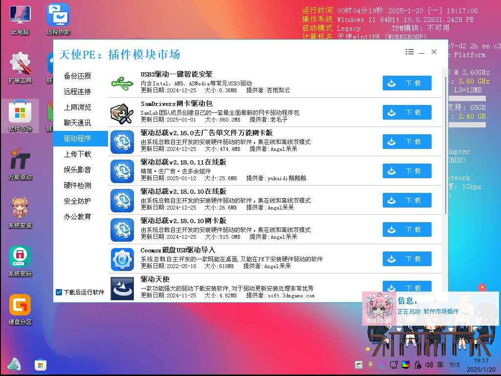Click the SamDrivers网卡驱动包 title text
Image resolution: width=501 pixels, height=376 pixels.
(x=176, y=104)
